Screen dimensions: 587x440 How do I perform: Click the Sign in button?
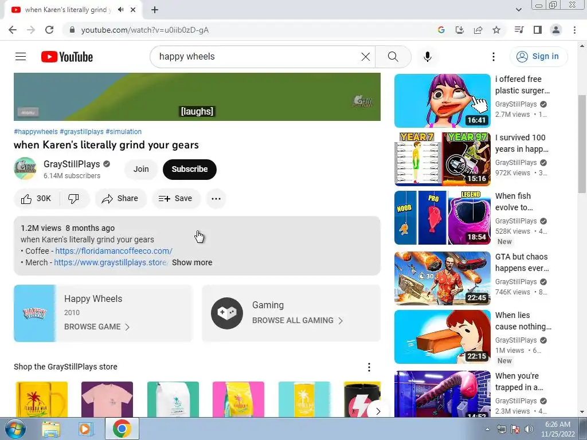538,57
